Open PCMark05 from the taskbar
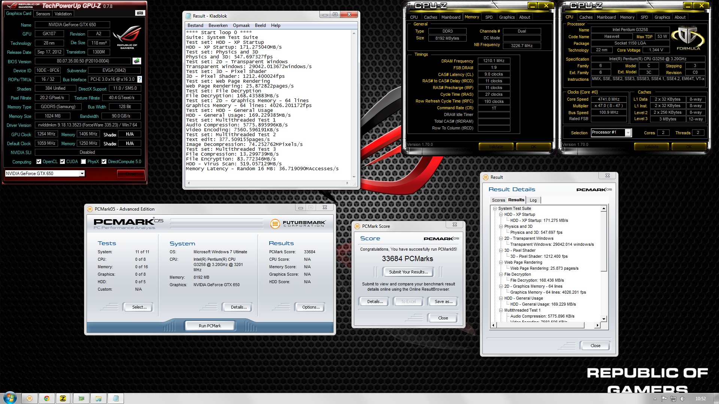This screenshot has width=719, height=404. 30,398
